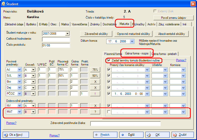The image size is (197, 140).
Task: Toggle the exam time checkbox for Bio row
Action: click(109, 82)
